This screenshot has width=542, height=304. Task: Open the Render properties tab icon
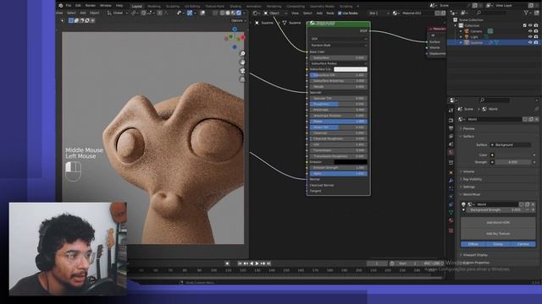pyautogui.click(x=451, y=121)
